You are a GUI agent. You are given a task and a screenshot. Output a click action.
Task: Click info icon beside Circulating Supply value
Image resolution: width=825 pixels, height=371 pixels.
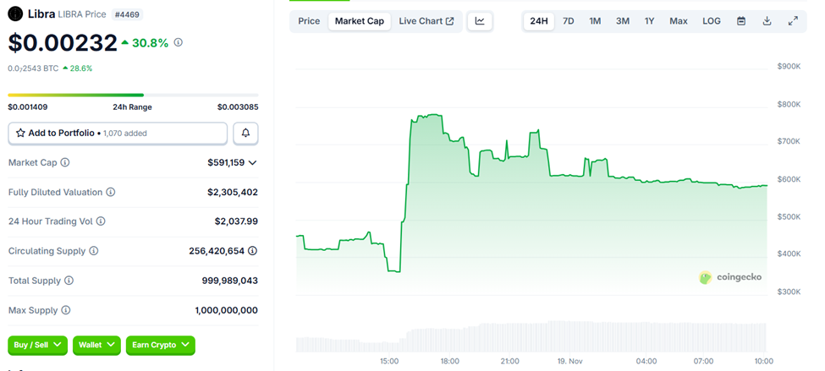[252, 251]
